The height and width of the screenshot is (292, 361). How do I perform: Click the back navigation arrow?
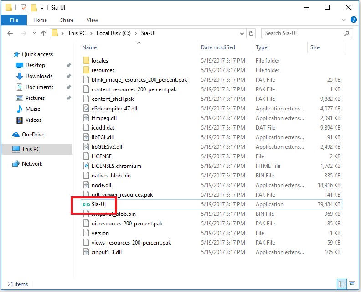tap(11, 33)
